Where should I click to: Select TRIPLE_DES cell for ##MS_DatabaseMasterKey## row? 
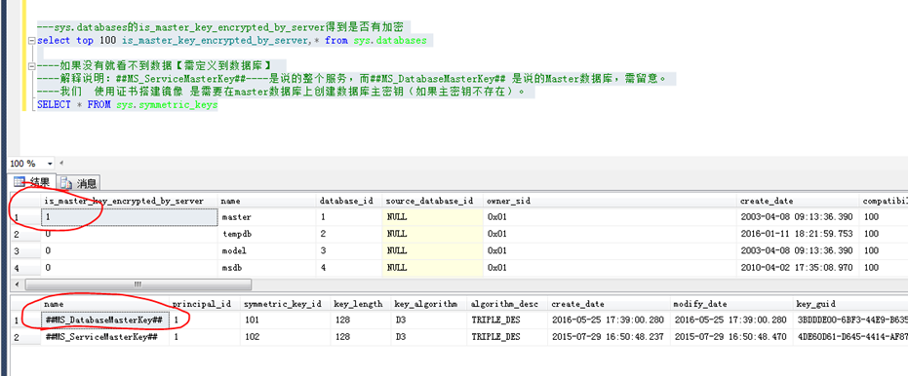click(x=507, y=320)
